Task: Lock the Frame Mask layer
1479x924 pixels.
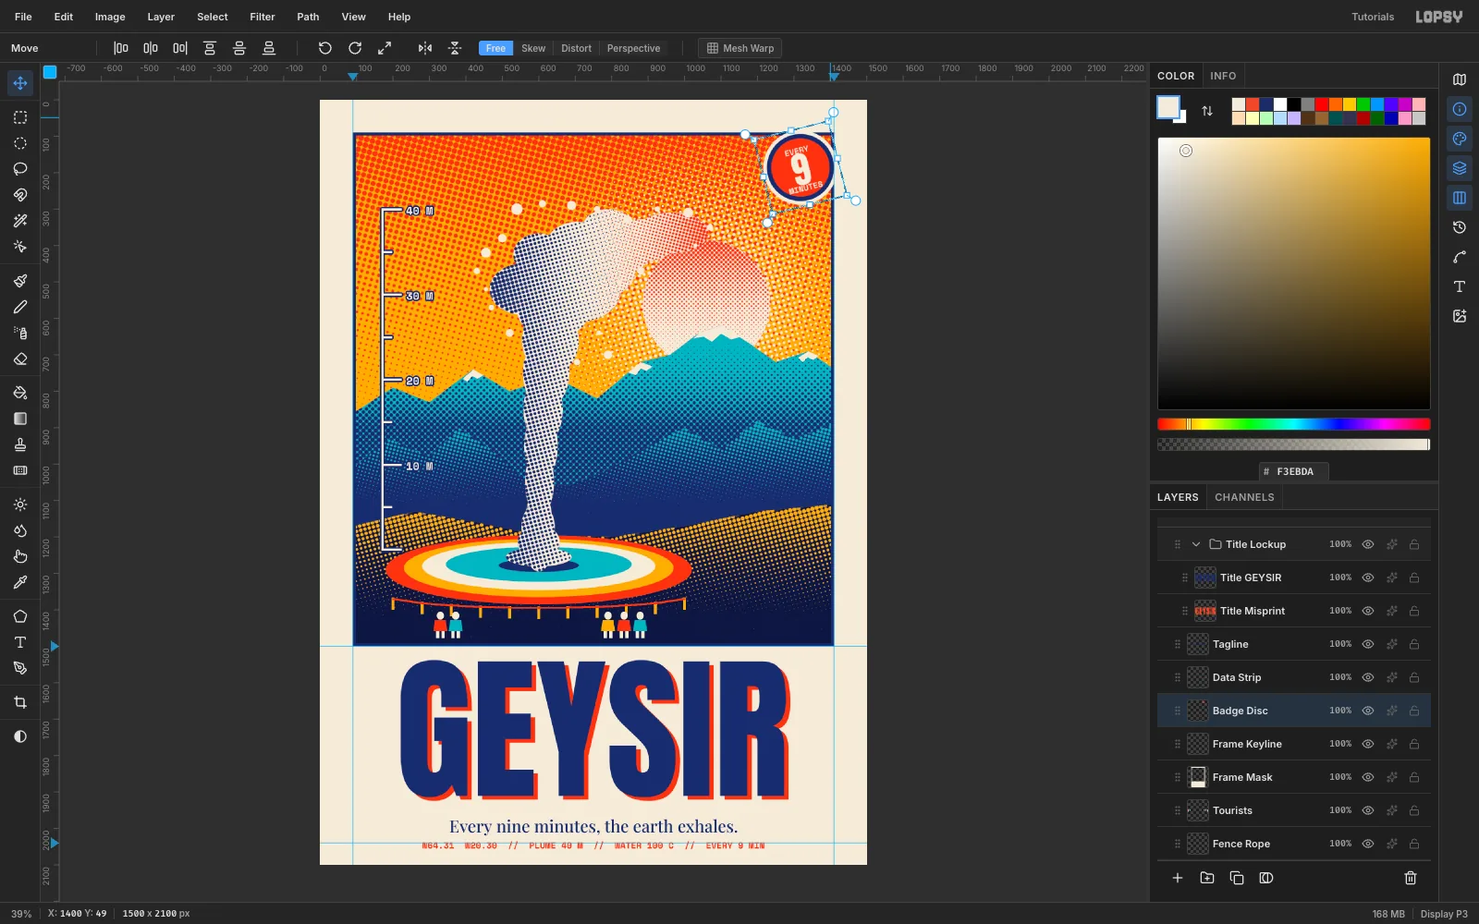Action: coord(1414,777)
